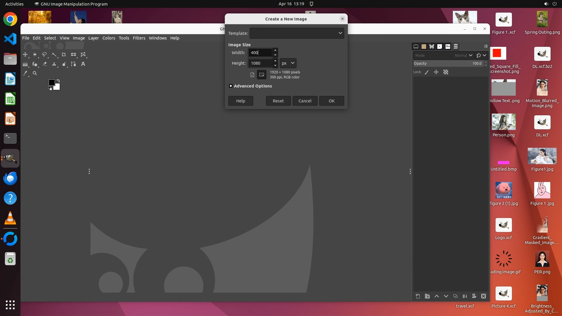Switch to the Fonts dock tab
The height and width of the screenshot is (316, 562).
448,47
